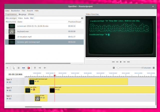Mute the Spur 1 track audio
Viewport: 160px width, 112px height.
[x=10, y=99]
